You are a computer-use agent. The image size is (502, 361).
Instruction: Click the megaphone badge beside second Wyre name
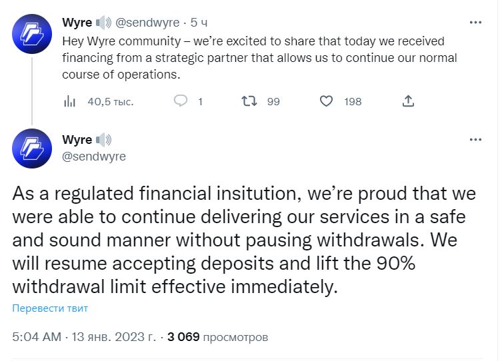pyautogui.click(x=104, y=140)
